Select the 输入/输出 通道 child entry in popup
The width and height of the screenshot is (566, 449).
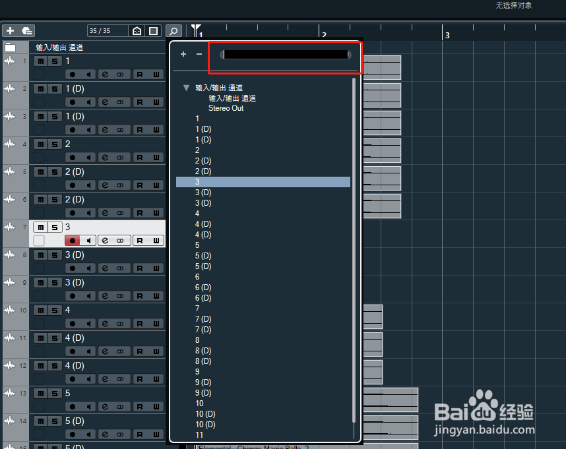232,98
